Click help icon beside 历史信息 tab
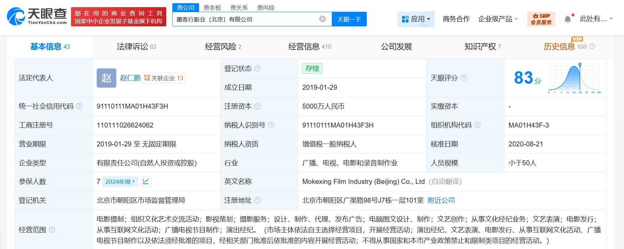 592,46
